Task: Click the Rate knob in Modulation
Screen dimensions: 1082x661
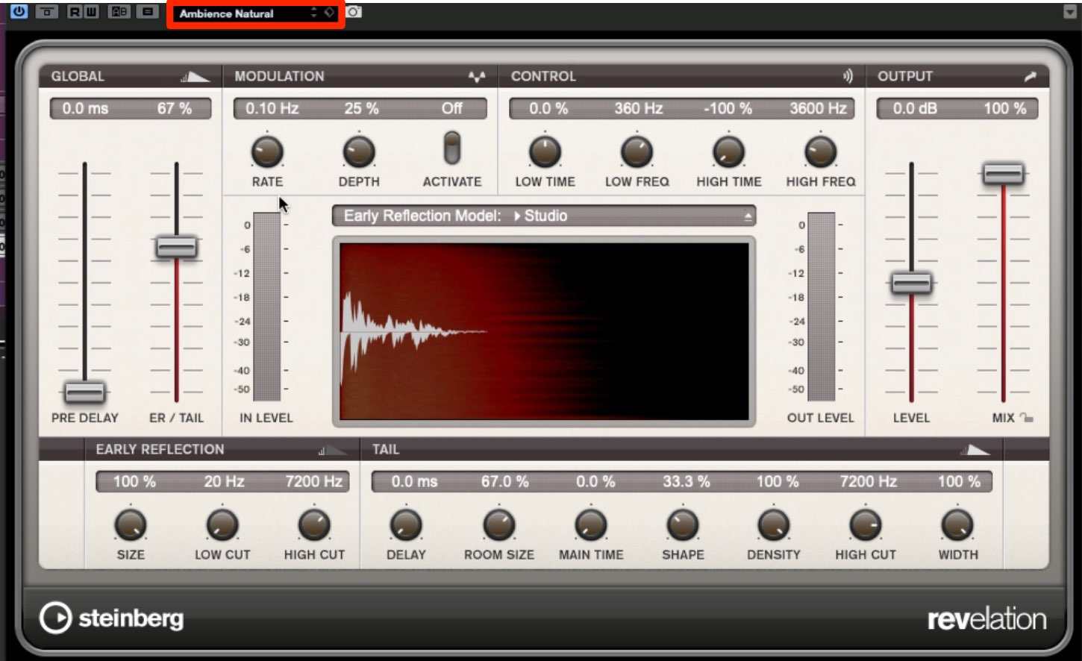Action: point(267,152)
